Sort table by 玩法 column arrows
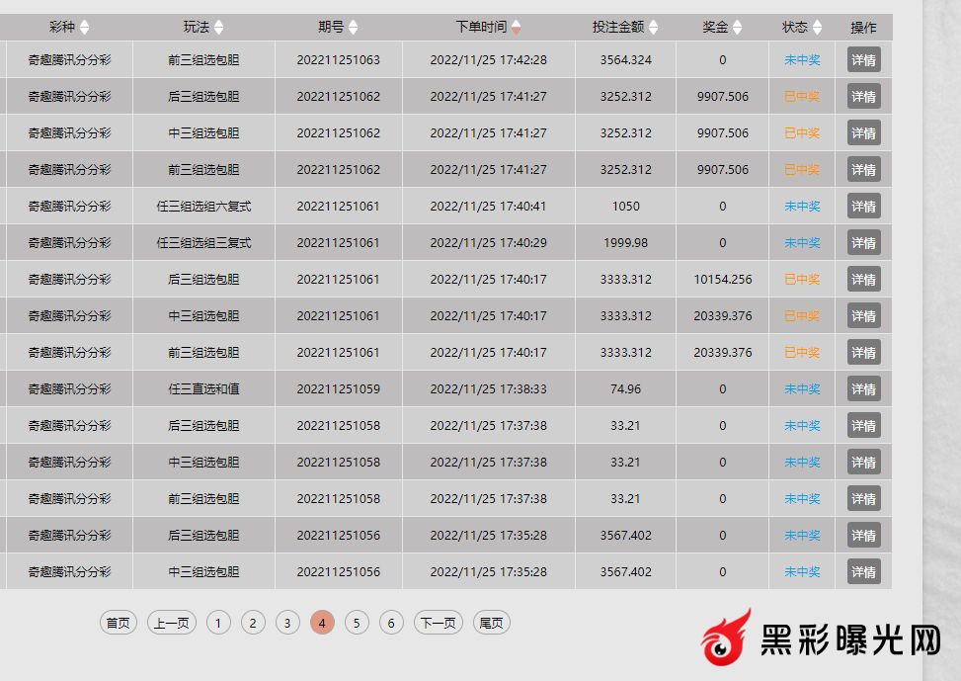The image size is (961, 681). [x=219, y=28]
